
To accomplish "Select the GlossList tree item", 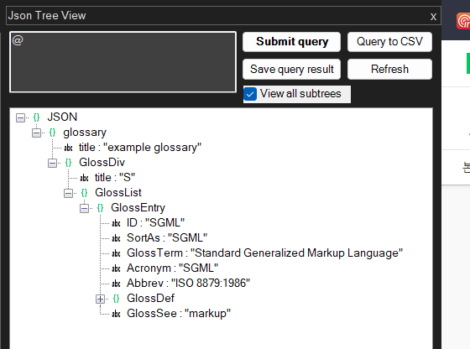I will (118, 193).
